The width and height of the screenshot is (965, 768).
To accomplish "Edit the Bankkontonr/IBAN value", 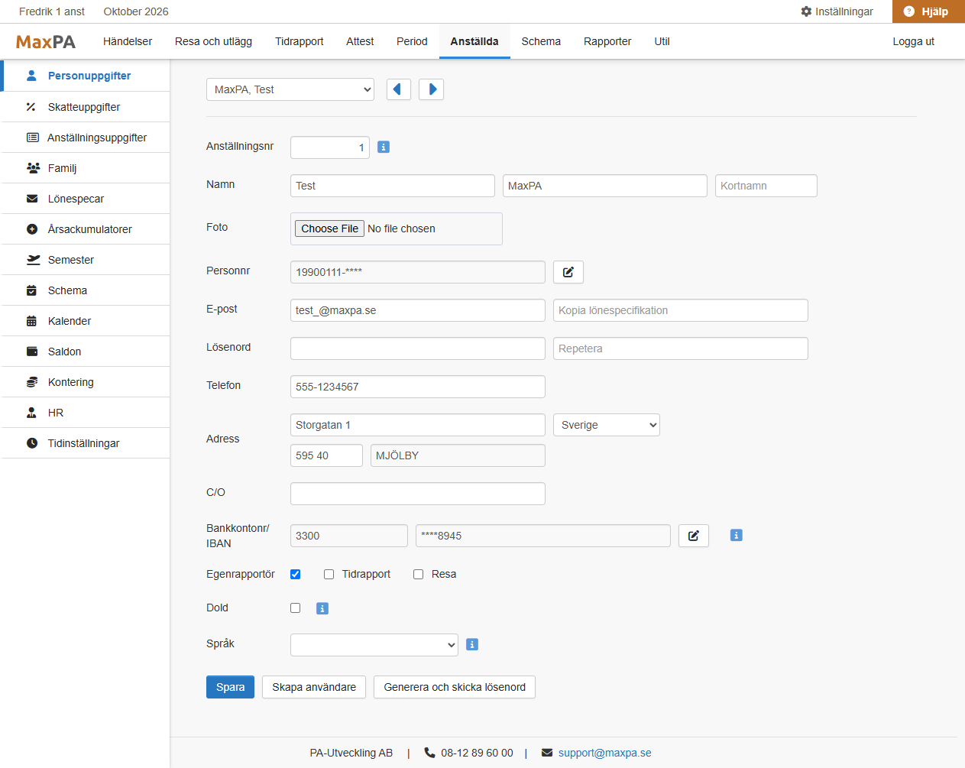I will [694, 536].
